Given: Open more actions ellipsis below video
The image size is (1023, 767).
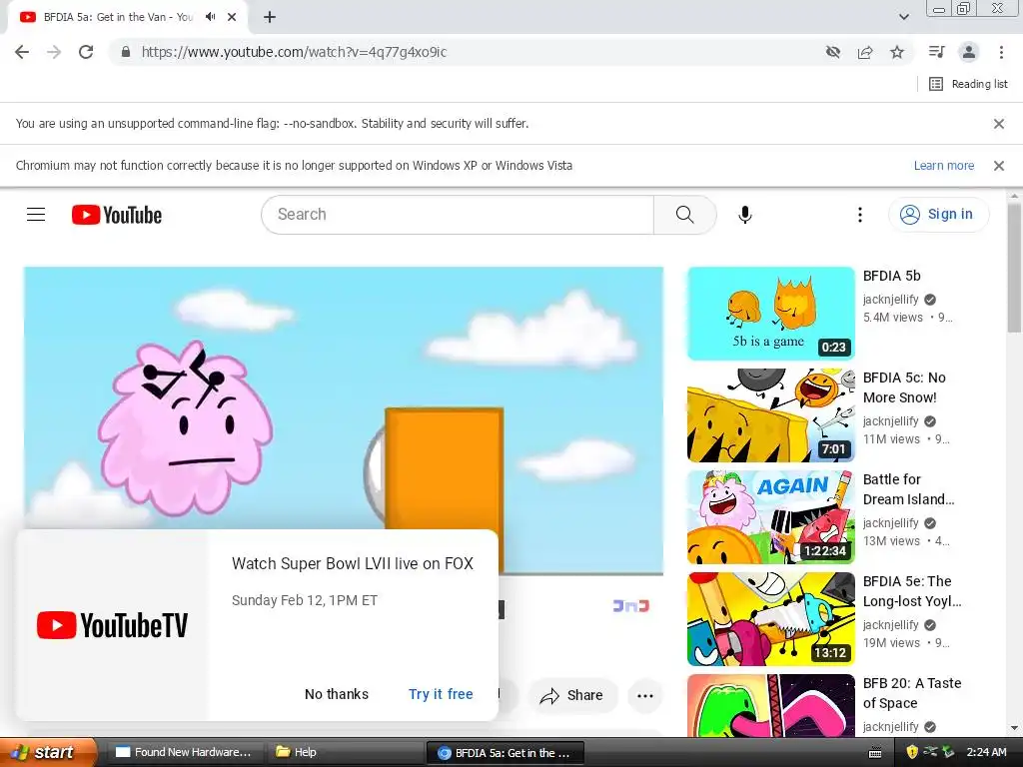Looking at the screenshot, I should [644, 695].
